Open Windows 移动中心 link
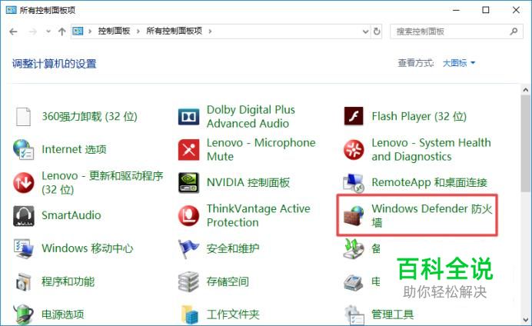The width and height of the screenshot is (532, 326). coord(87,248)
